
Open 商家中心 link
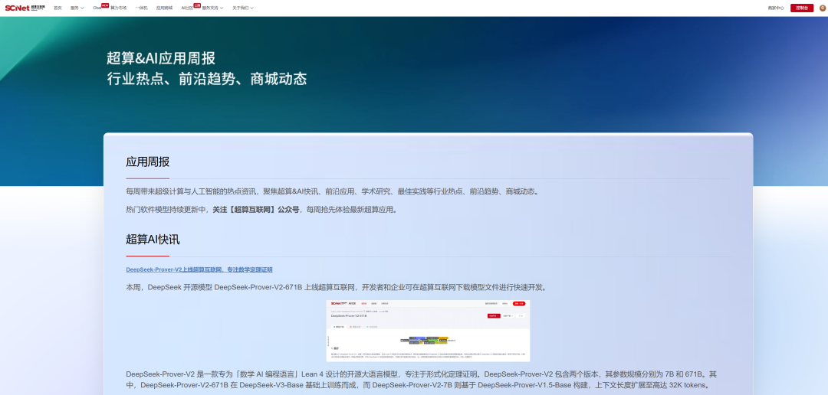776,8
